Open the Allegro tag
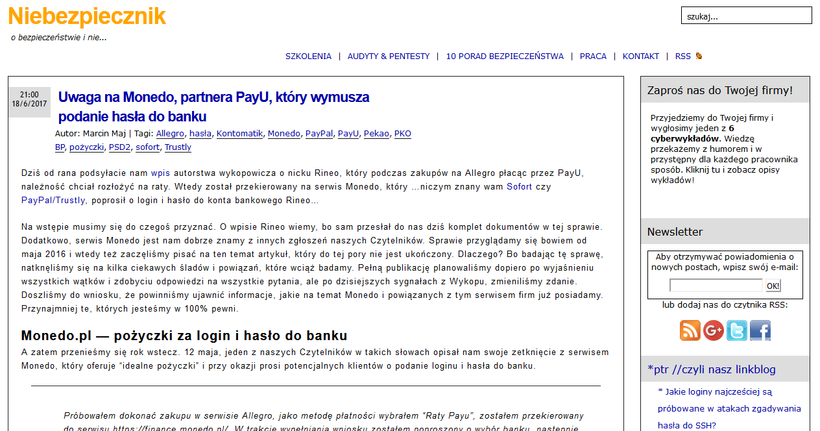The image size is (820, 431). (170, 134)
